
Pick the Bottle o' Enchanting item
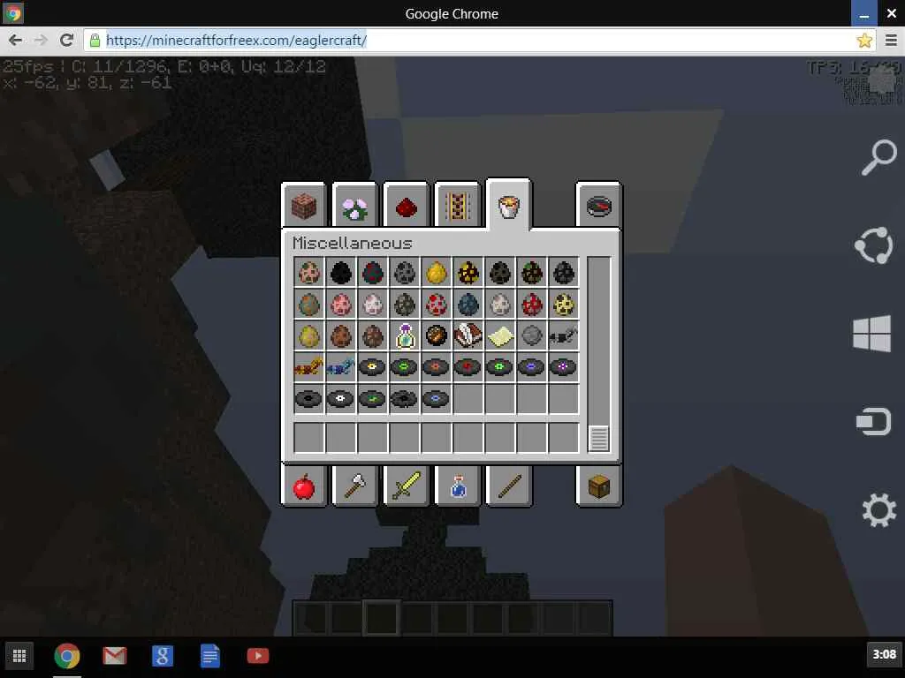(x=404, y=335)
